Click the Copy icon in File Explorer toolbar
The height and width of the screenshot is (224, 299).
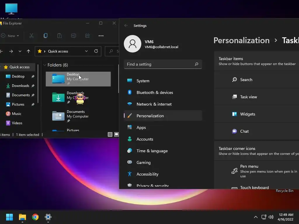click(x=45, y=36)
